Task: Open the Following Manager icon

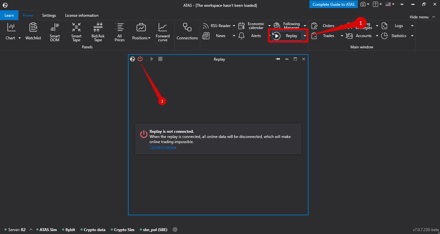Action: (x=277, y=26)
